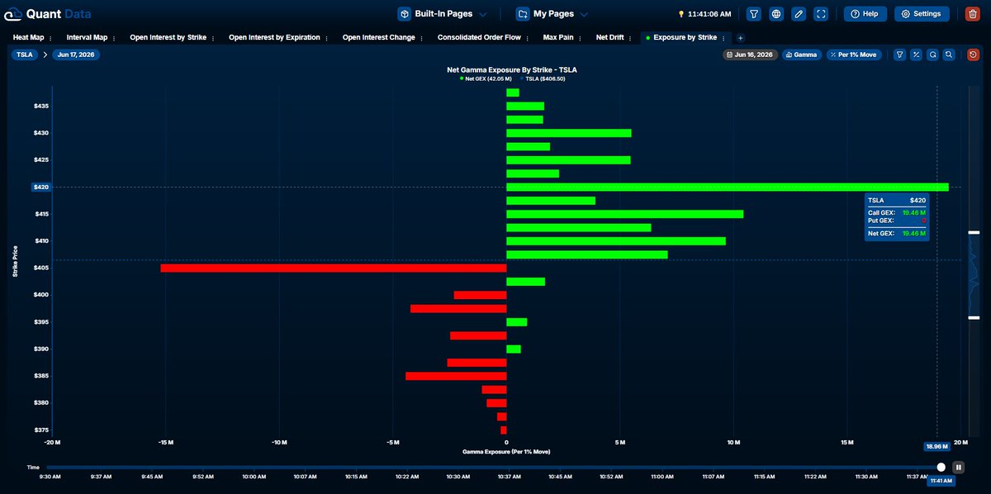Screen dimensions: 991x494
Task: Switch to the Heat Map tab
Action: click(28, 38)
